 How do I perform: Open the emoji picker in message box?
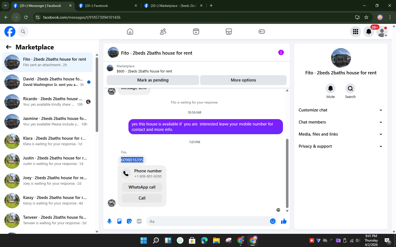coord(273,221)
